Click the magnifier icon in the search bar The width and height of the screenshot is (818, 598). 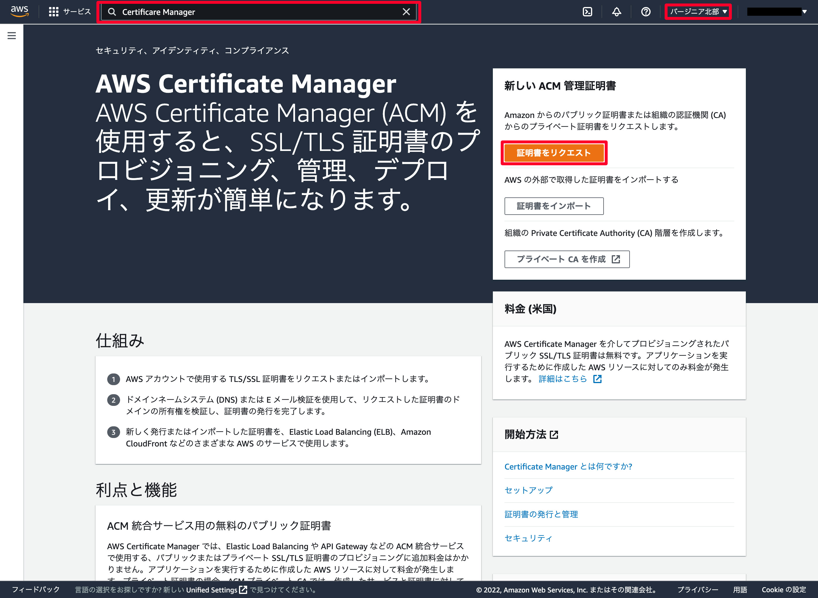click(x=112, y=12)
